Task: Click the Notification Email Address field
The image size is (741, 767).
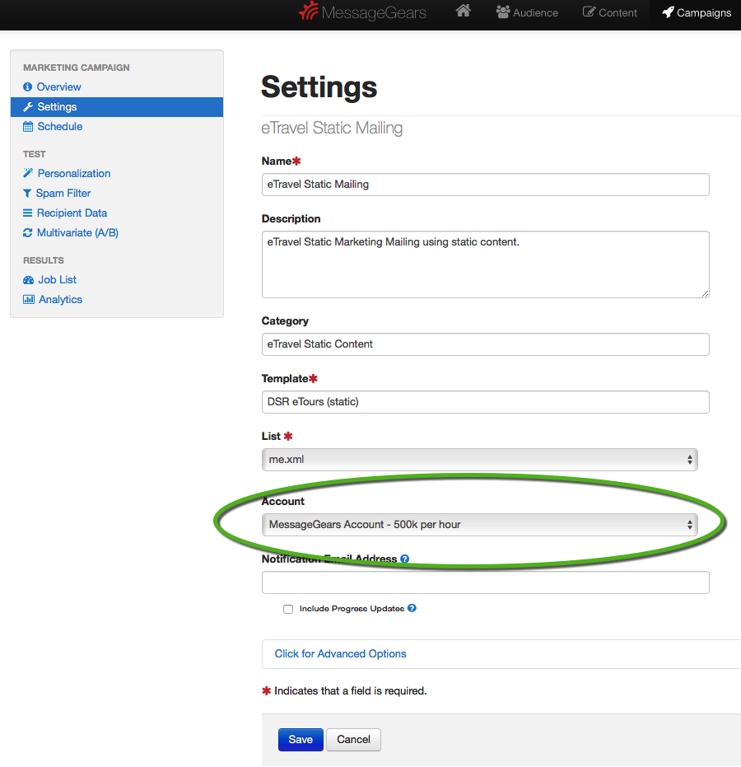Action: tap(486, 582)
